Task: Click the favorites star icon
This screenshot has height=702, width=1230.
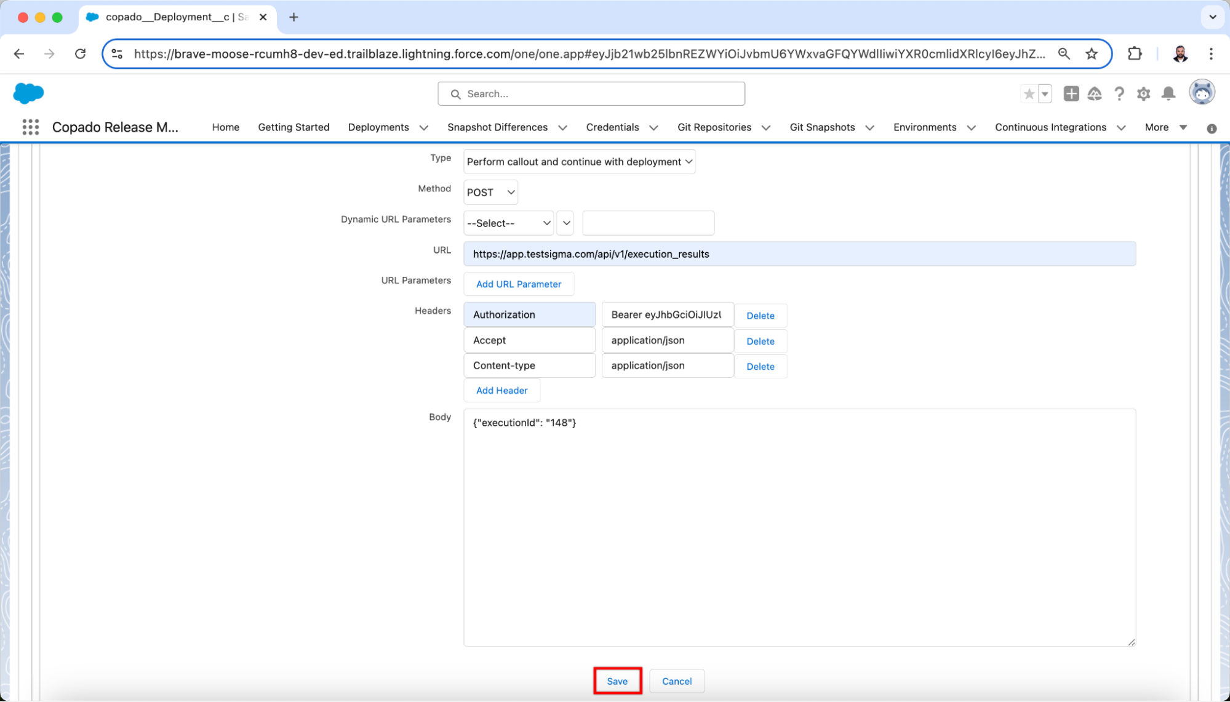Action: [x=1029, y=94]
